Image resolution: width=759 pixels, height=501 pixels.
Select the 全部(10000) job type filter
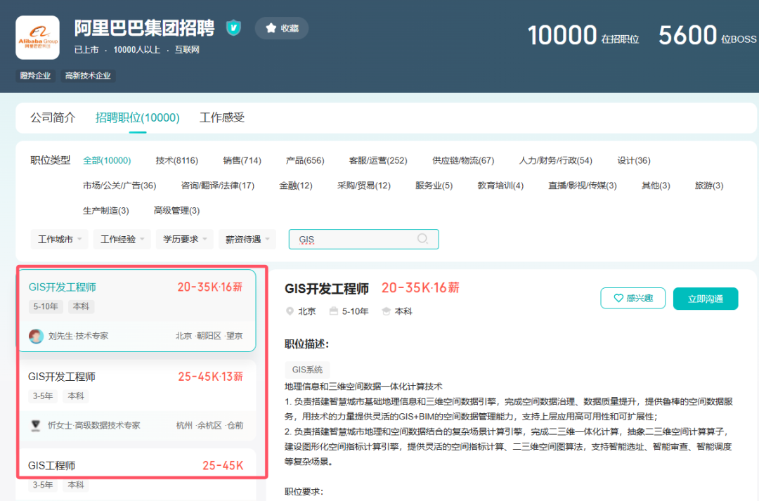click(x=107, y=160)
